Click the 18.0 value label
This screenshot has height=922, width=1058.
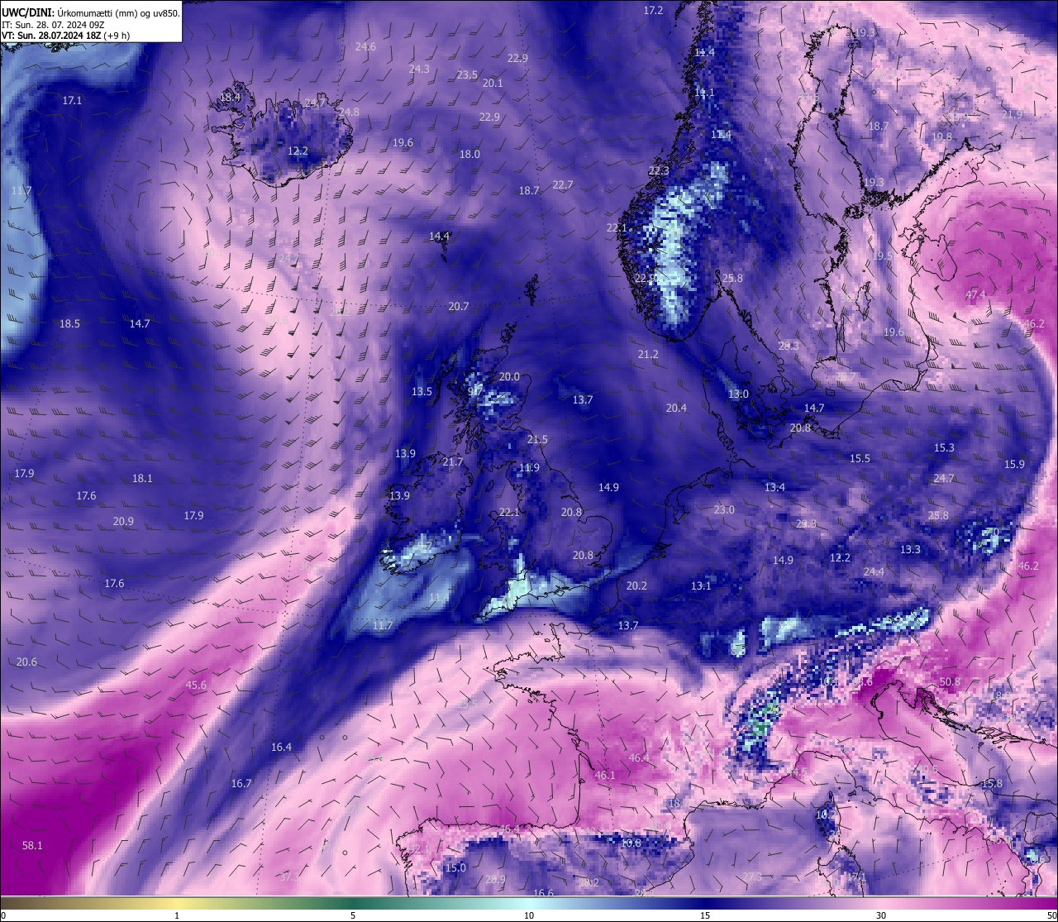click(x=469, y=154)
